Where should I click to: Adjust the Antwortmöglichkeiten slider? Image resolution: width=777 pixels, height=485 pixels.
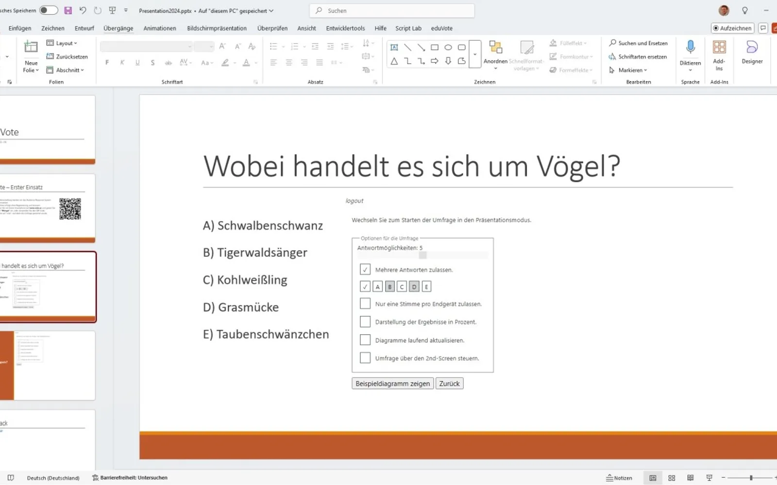click(422, 255)
